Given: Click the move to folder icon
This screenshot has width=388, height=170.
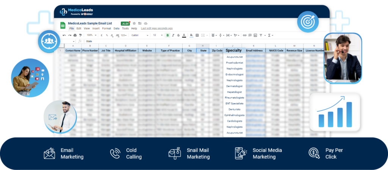Looking at the screenshot, I should coord(140,23).
